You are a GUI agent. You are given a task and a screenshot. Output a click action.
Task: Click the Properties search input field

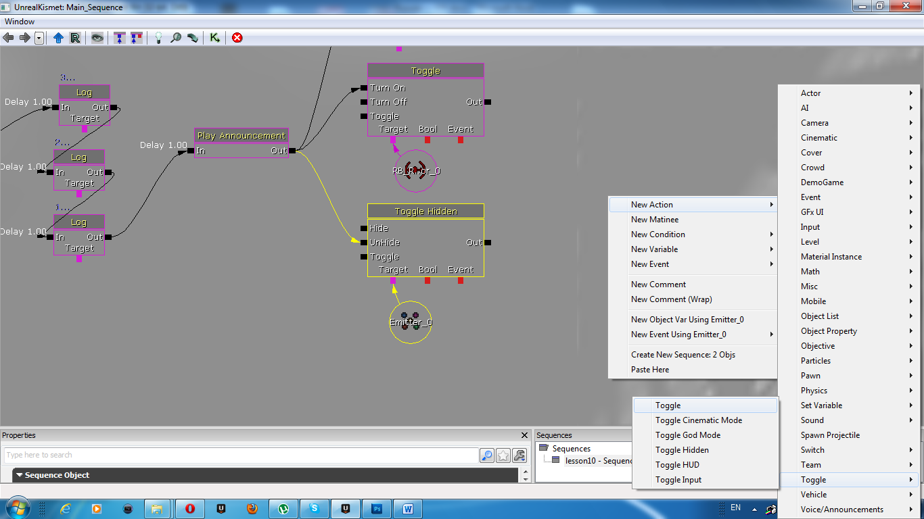coord(240,455)
